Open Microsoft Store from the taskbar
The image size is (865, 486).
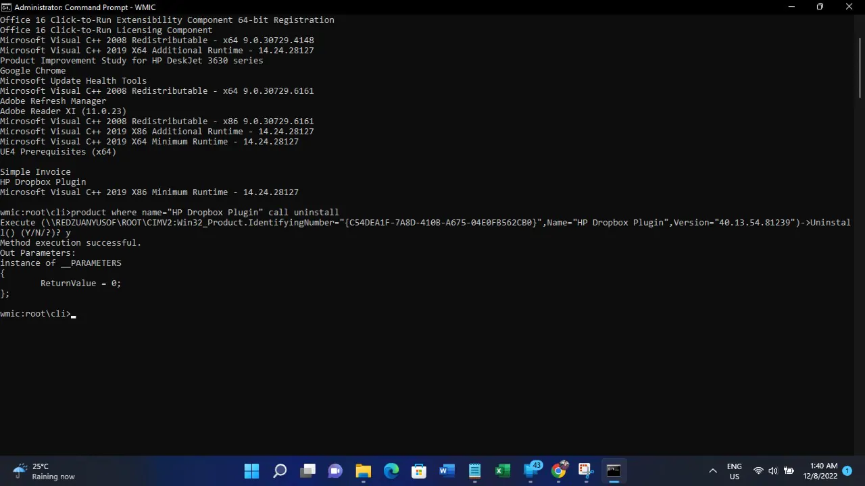(x=419, y=470)
